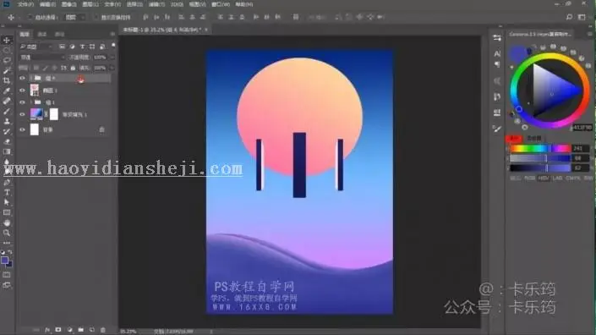Toggle layer filtering switch at filter row end
The height and width of the screenshot is (335, 596).
pyautogui.click(x=113, y=46)
